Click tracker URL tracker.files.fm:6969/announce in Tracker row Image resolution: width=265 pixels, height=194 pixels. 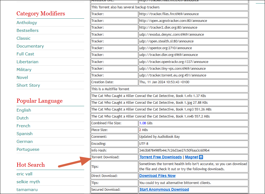(x=169, y=14)
